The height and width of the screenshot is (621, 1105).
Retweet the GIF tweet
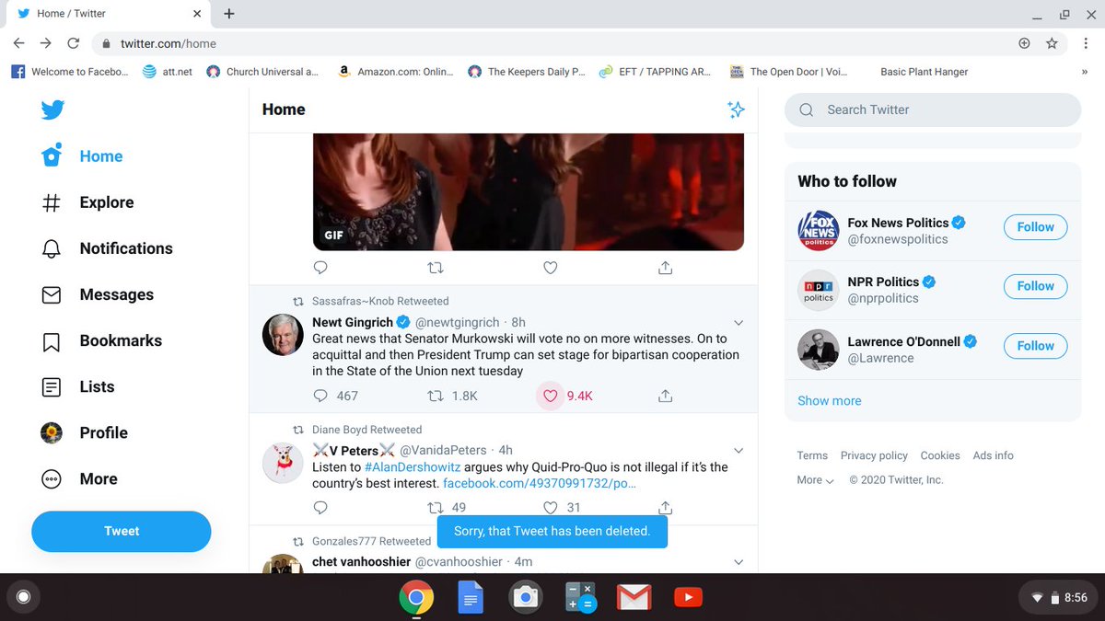click(x=436, y=268)
